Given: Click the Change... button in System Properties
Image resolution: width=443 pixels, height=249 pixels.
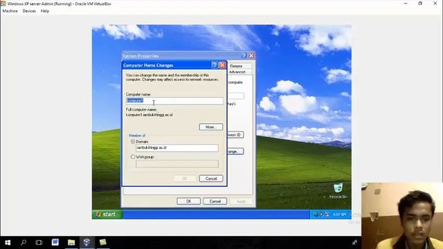Looking at the screenshot, I should coord(235,151).
